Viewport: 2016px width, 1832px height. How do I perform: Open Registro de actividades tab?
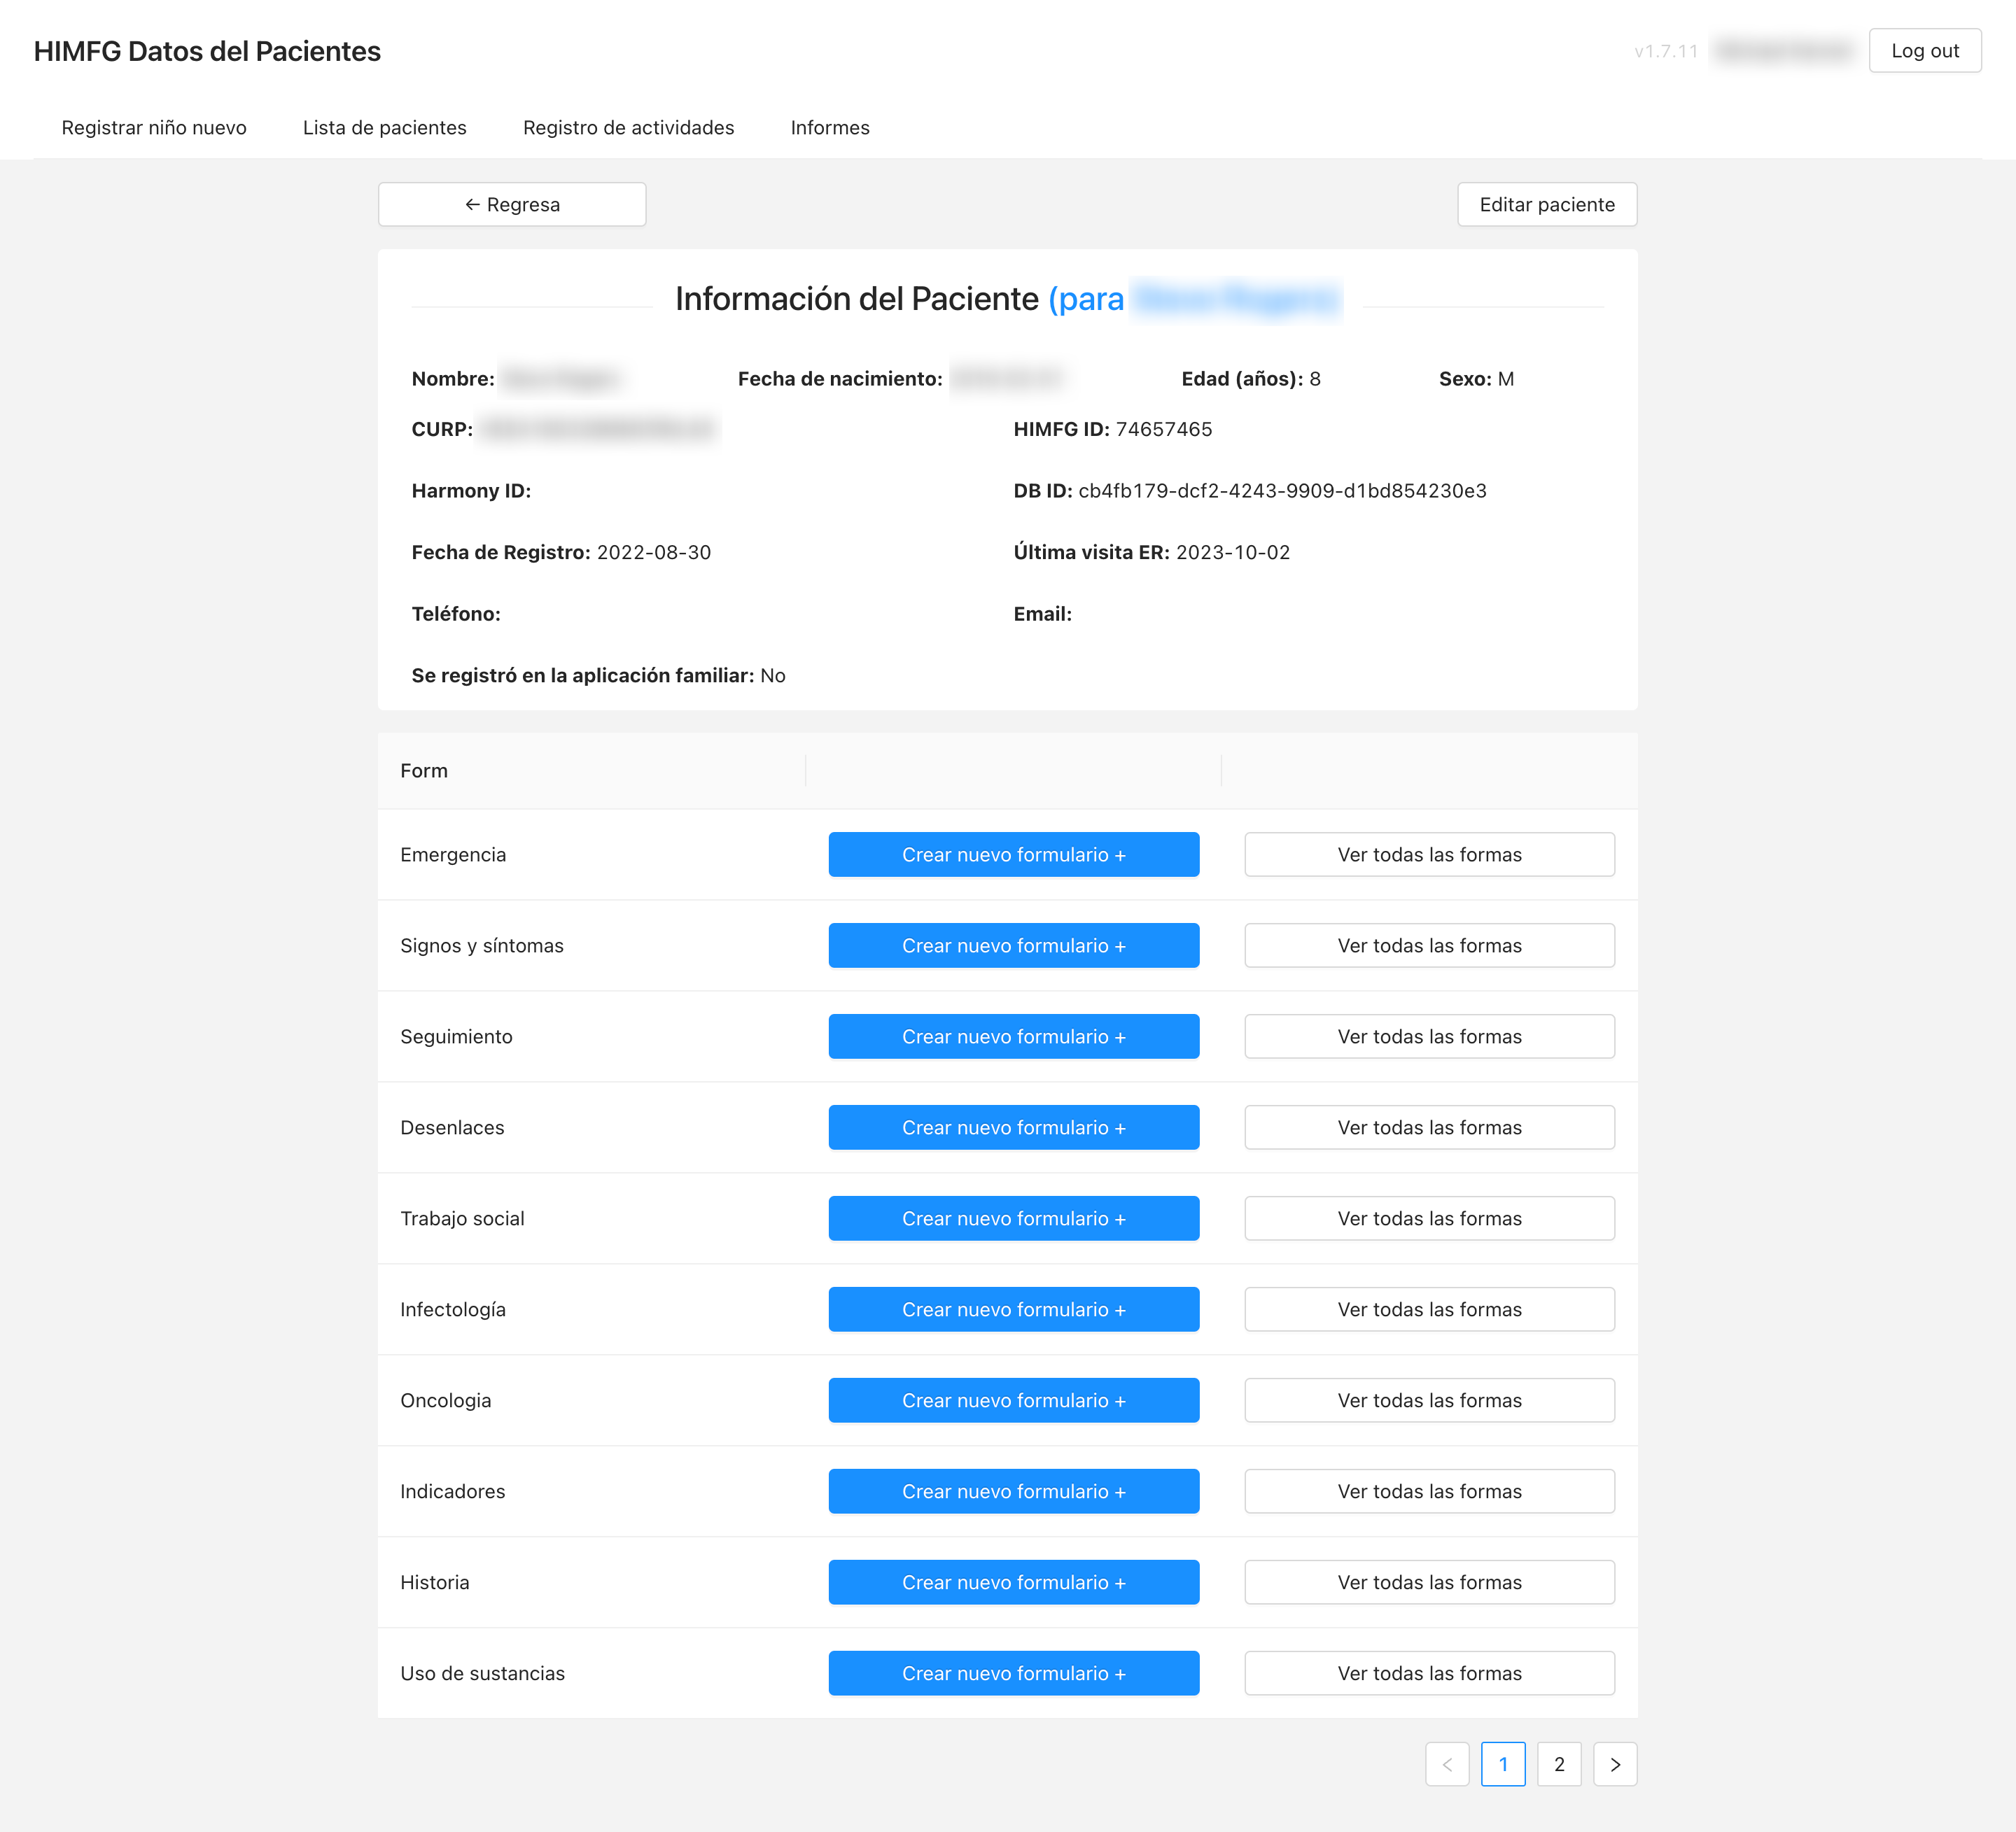(x=628, y=128)
